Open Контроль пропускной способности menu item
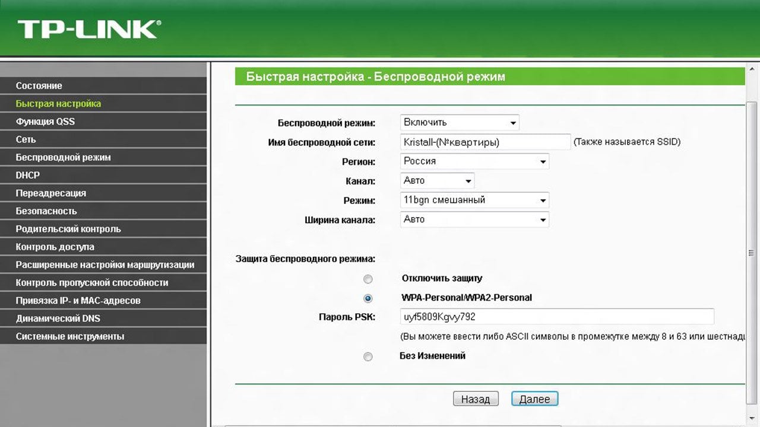The height and width of the screenshot is (427, 760). [x=103, y=283]
